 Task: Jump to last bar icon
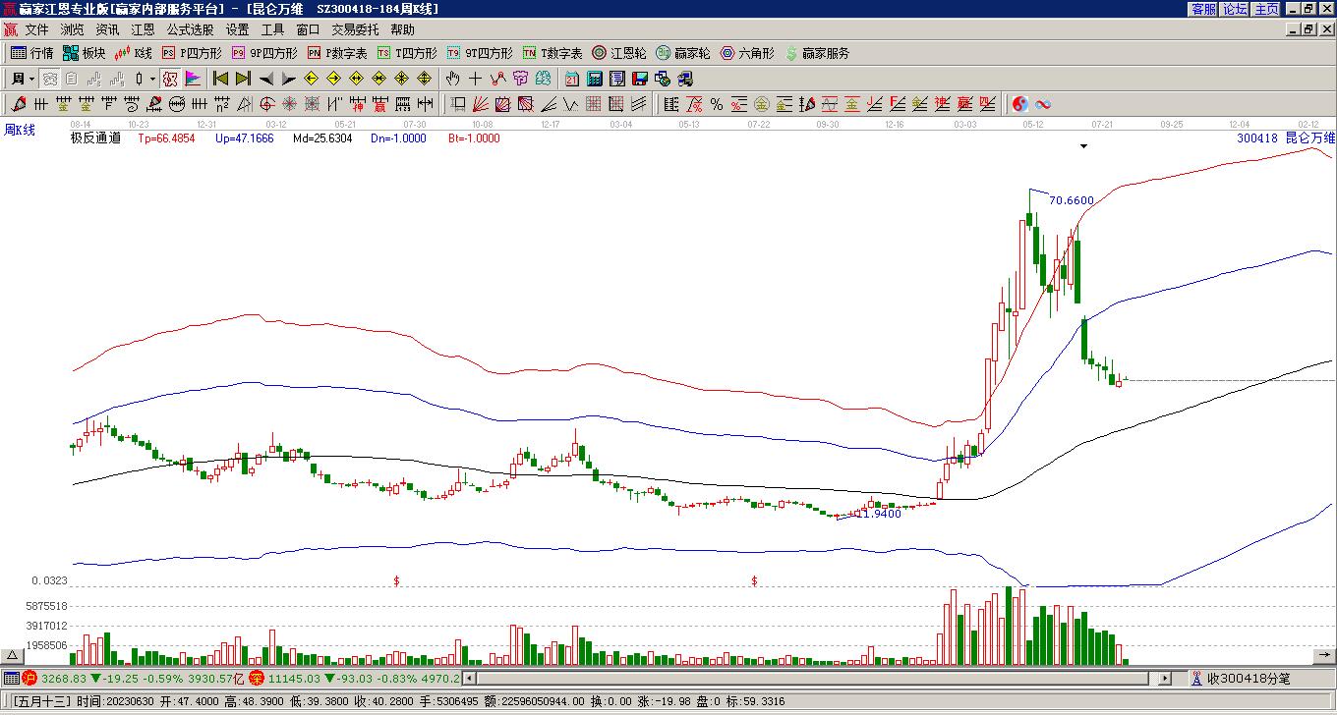(243, 79)
